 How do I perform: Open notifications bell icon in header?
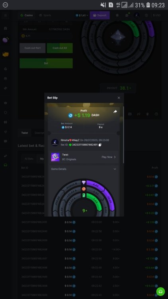pyautogui.click(x=117, y=15)
